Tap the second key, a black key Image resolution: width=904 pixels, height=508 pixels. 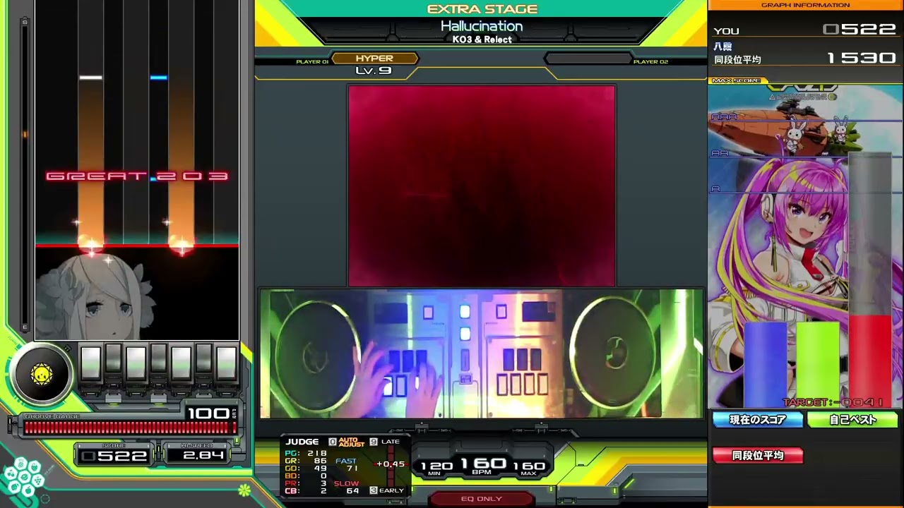[x=113, y=360]
